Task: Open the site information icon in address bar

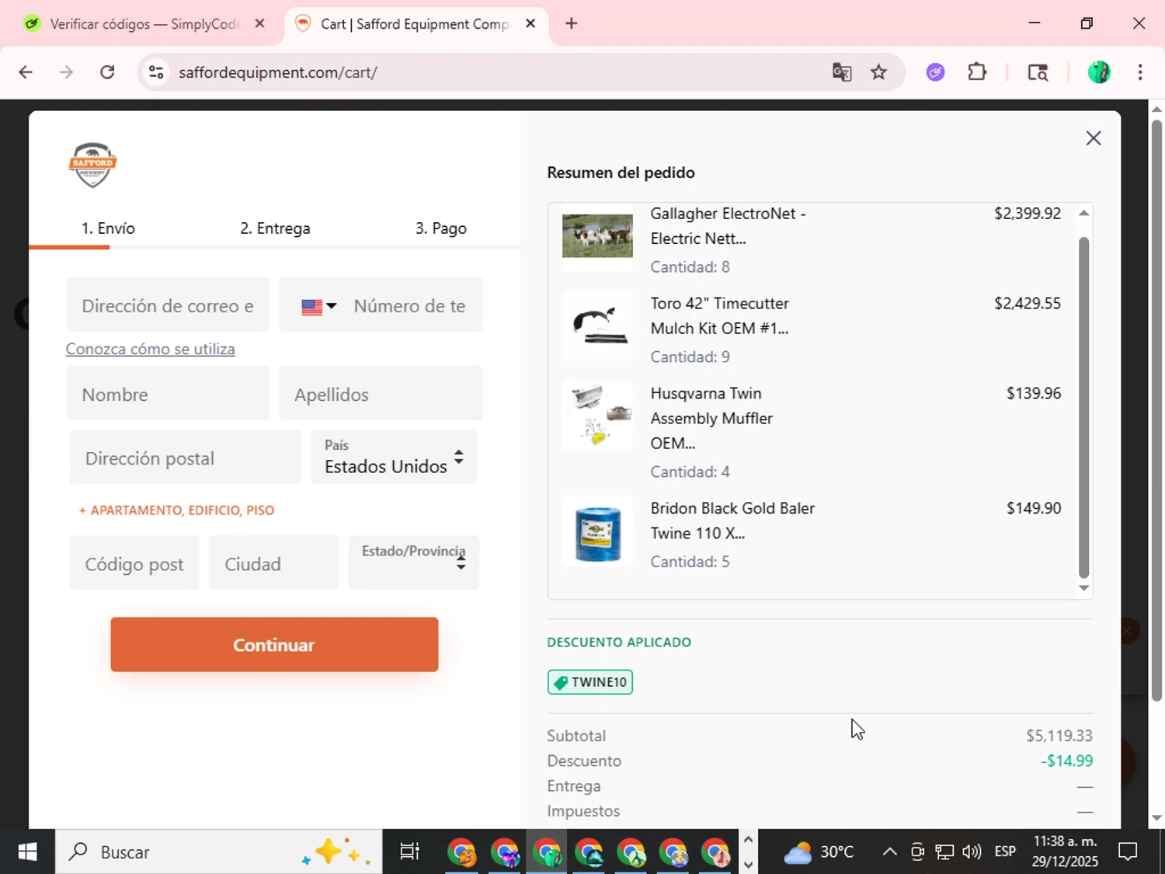Action: pyautogui.click(x=156, y=72)
